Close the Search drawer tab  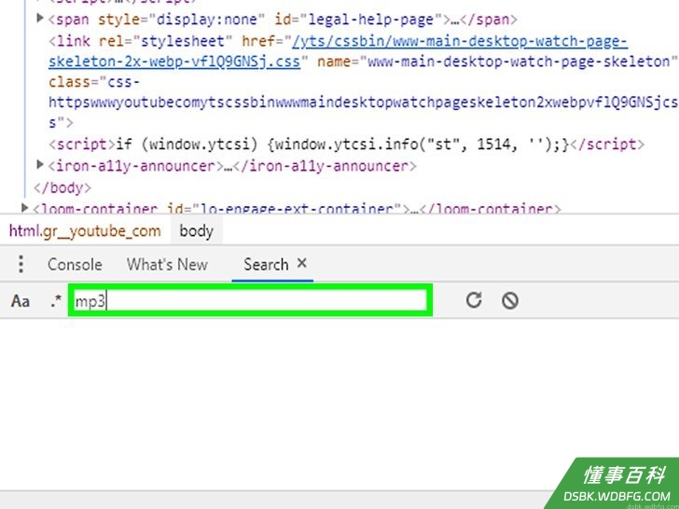click(x=302, y=263)
